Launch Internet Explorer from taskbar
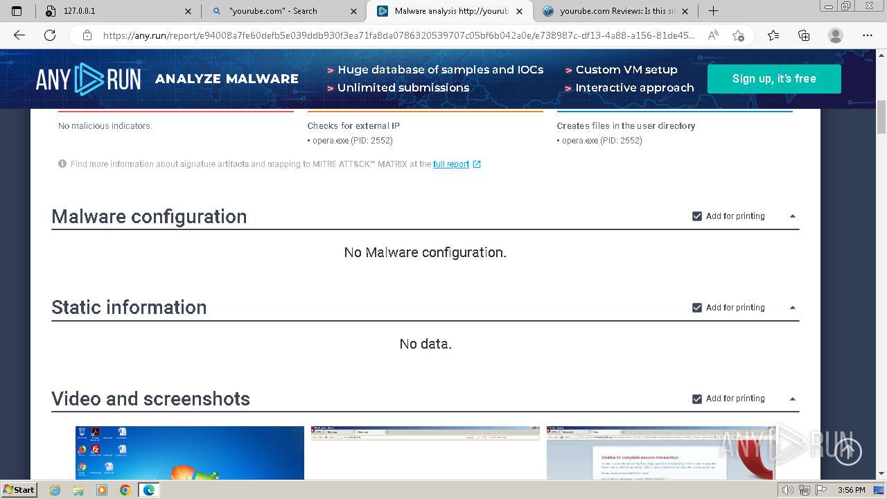887x499 pixels. (x=55, y=490)
